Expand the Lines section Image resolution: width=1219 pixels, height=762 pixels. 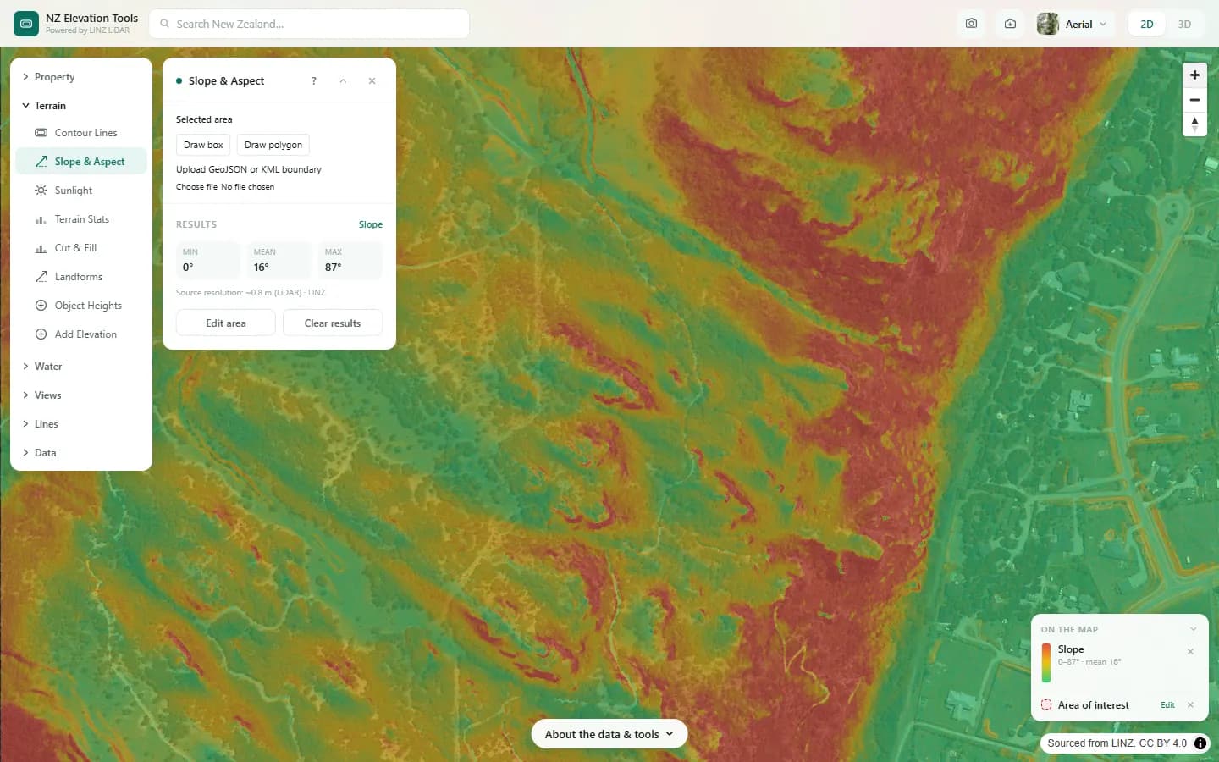pos(81,424)
